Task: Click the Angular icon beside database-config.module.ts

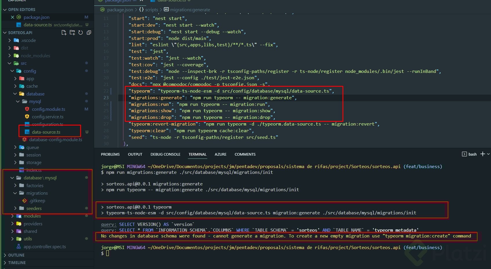Action: (24, 139)
